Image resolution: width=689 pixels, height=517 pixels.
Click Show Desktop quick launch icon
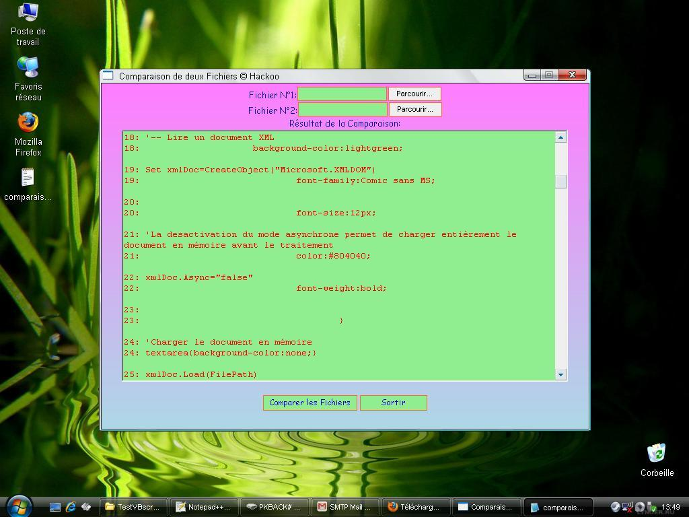click(55, 507)
